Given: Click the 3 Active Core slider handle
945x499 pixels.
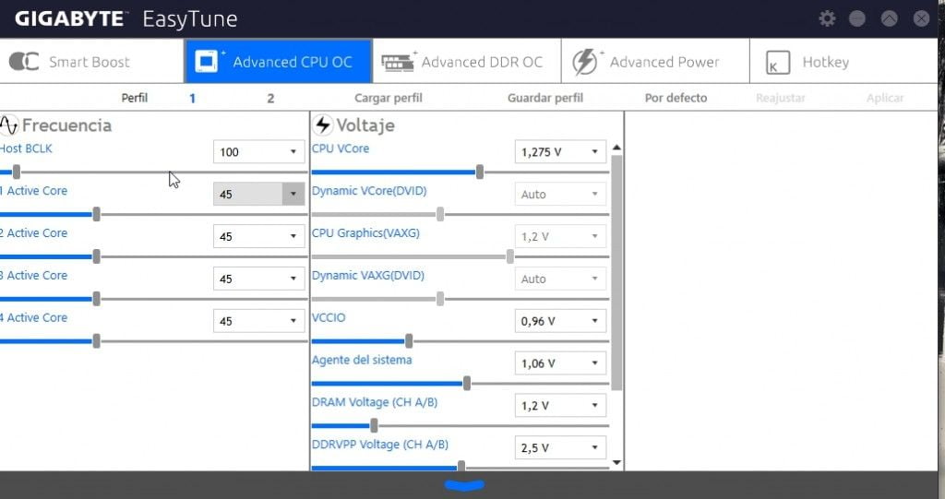Looking at the screenshot, I should click(96, 299).
